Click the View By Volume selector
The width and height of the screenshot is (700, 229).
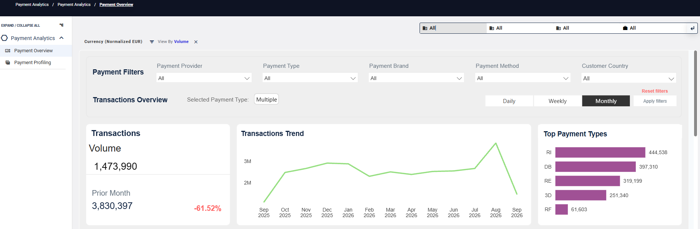coord(173,42)
